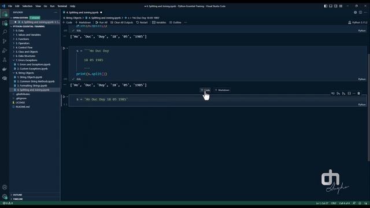Collapse the Open Editors section
370x208 pixels.
click(21, 18)
